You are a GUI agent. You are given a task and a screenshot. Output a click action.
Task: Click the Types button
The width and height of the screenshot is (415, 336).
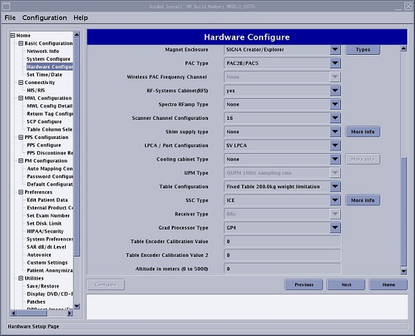pyautogui.click(x=363, y=49)
